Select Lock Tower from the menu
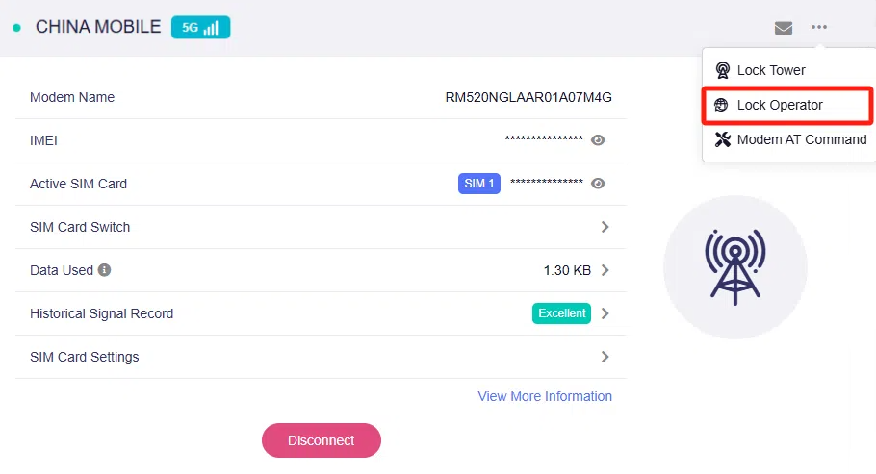The height and width of the screenshot is (474, 876). click(787, 70)
